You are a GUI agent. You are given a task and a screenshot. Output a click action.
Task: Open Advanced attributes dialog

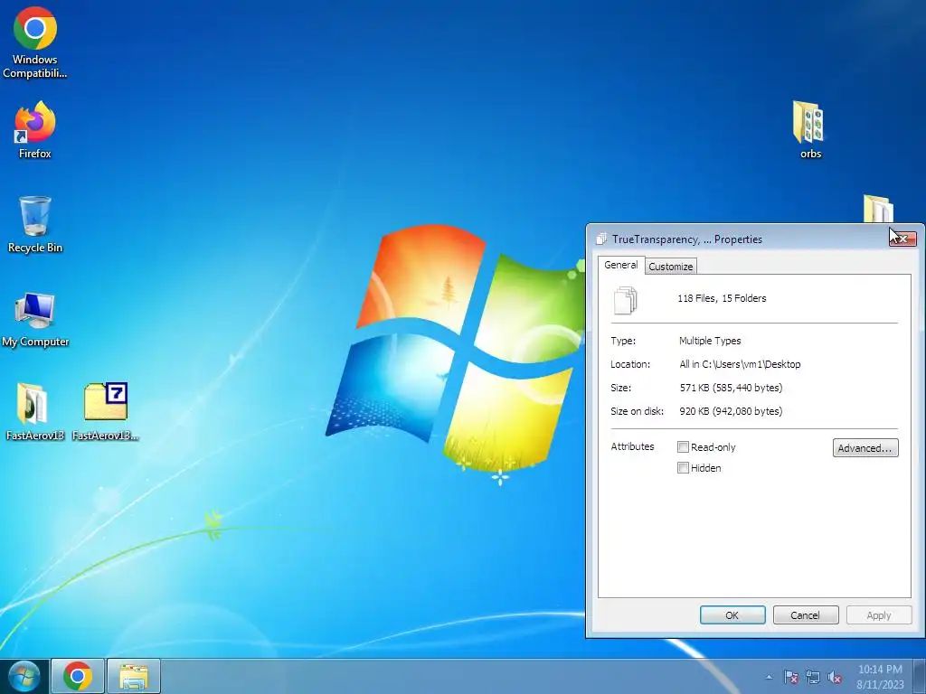point(865,448)
